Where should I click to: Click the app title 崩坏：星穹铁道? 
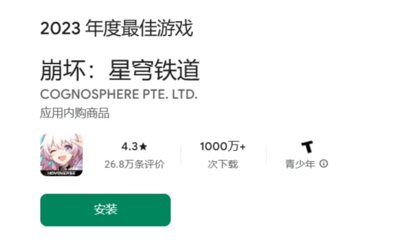[120, 70]
